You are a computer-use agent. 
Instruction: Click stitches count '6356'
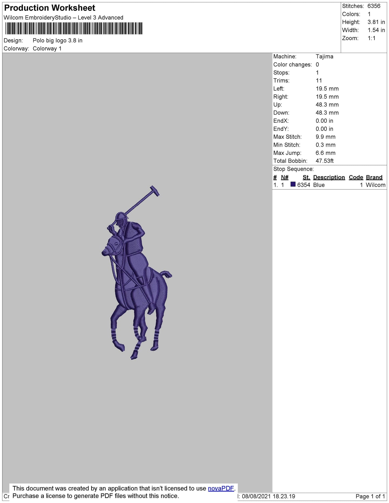click(x=374, y=6)
